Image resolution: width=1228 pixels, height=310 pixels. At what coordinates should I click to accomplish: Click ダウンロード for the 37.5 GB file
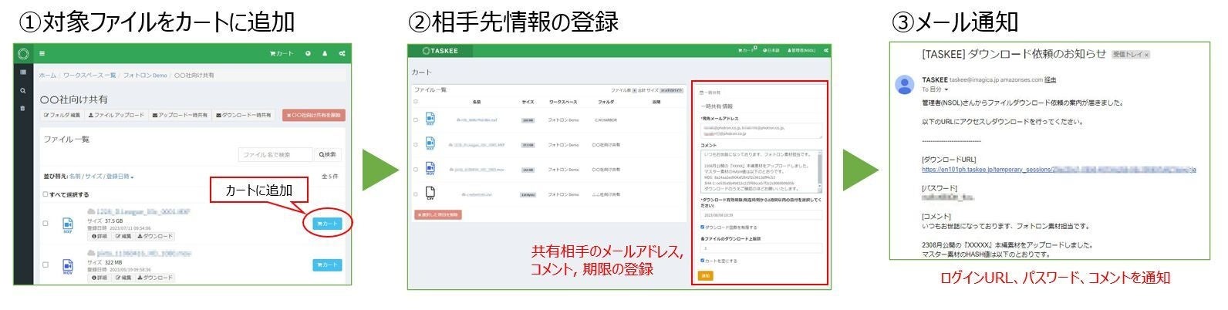pyautogui.click(x=156, y=236)
